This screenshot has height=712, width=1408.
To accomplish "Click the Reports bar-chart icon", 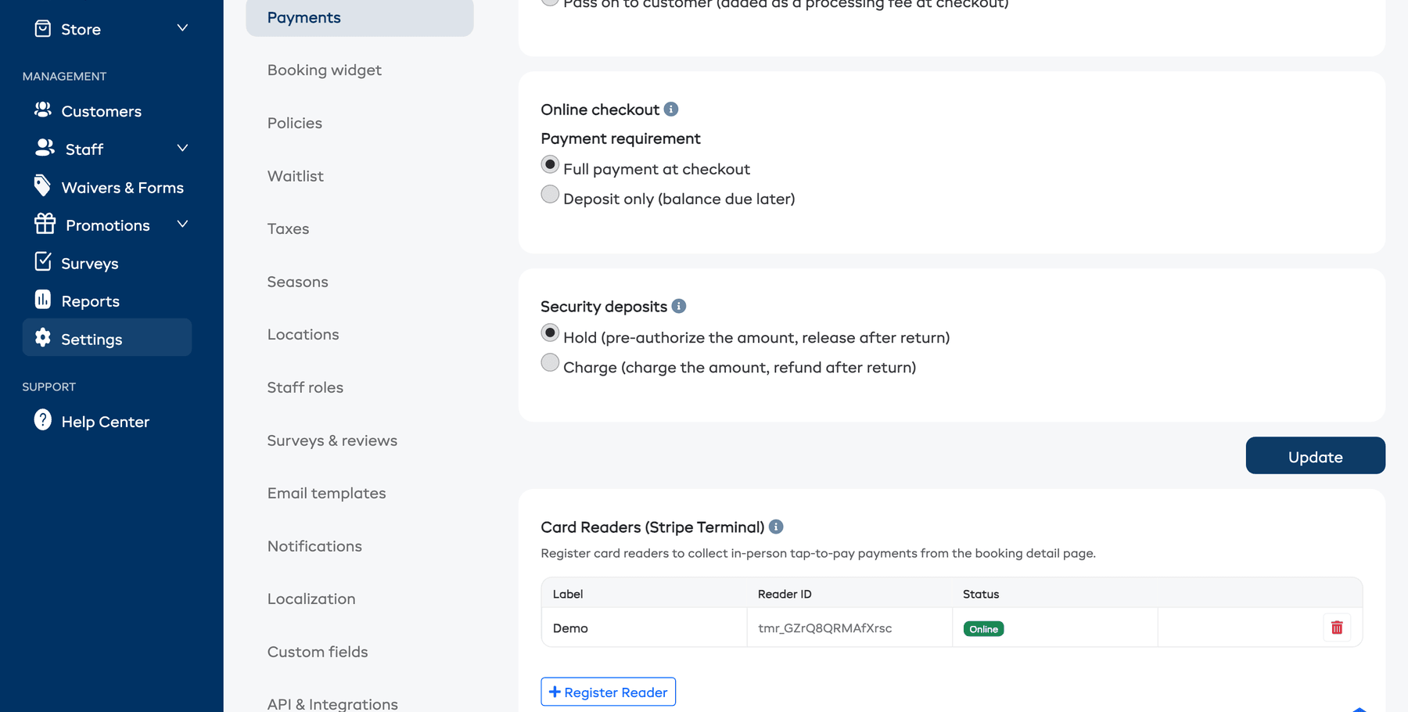I will [43, 300].
